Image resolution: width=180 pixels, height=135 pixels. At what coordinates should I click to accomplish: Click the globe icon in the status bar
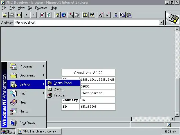[169, 125]
